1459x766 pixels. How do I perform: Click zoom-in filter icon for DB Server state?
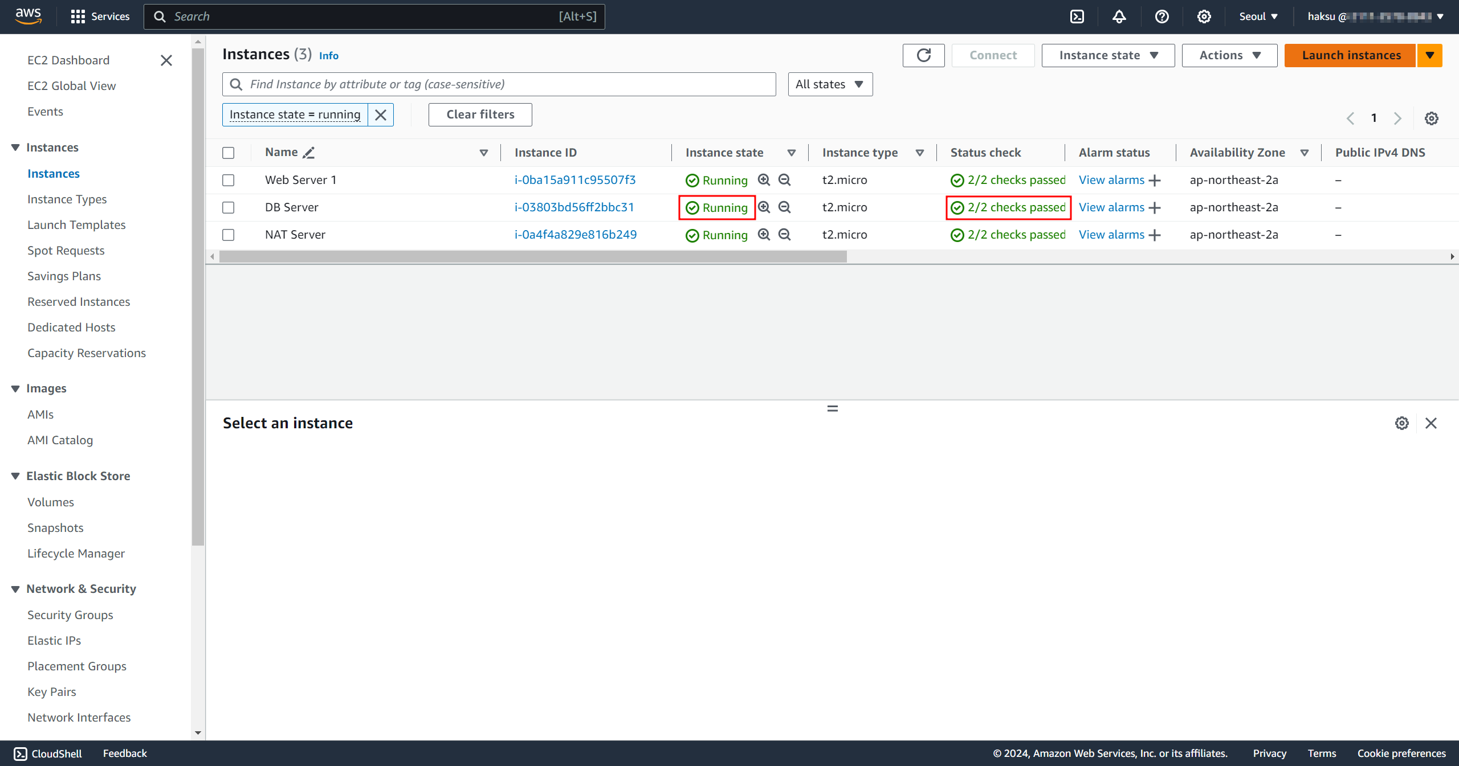coord(764,207)
